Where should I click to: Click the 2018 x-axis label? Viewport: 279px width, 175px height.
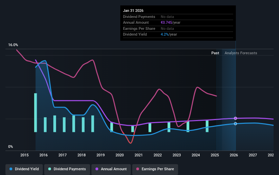(x=82, y=155)
